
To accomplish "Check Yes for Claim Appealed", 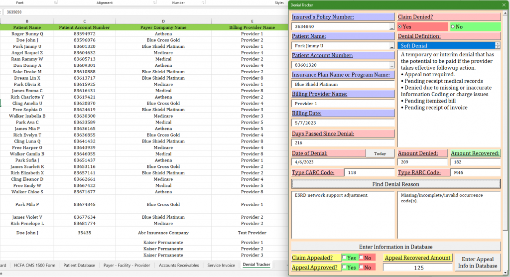I will pyautogui.click(x=344, y=258).
